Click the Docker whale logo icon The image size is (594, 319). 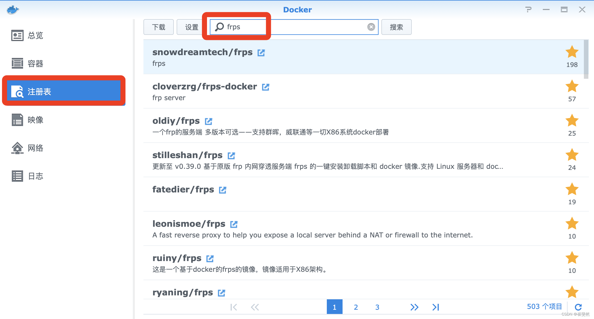pyautogui.click(x=13, y=10)
